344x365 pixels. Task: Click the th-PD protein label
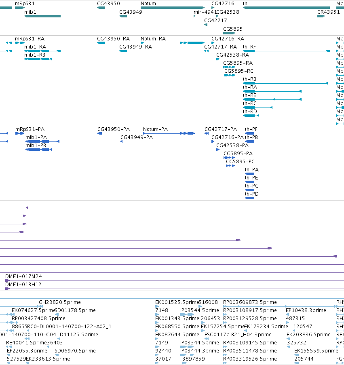tap(251, 194)
